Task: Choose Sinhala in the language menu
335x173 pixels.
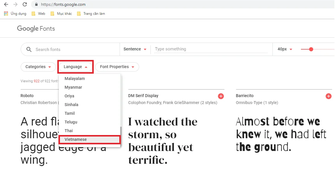Action: (x=90, y=105)
